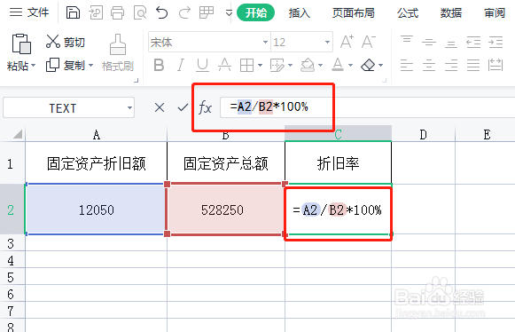The image size is (515, 332).
Task: Confirm formula entry with checkmark
Action: point(183,107)
